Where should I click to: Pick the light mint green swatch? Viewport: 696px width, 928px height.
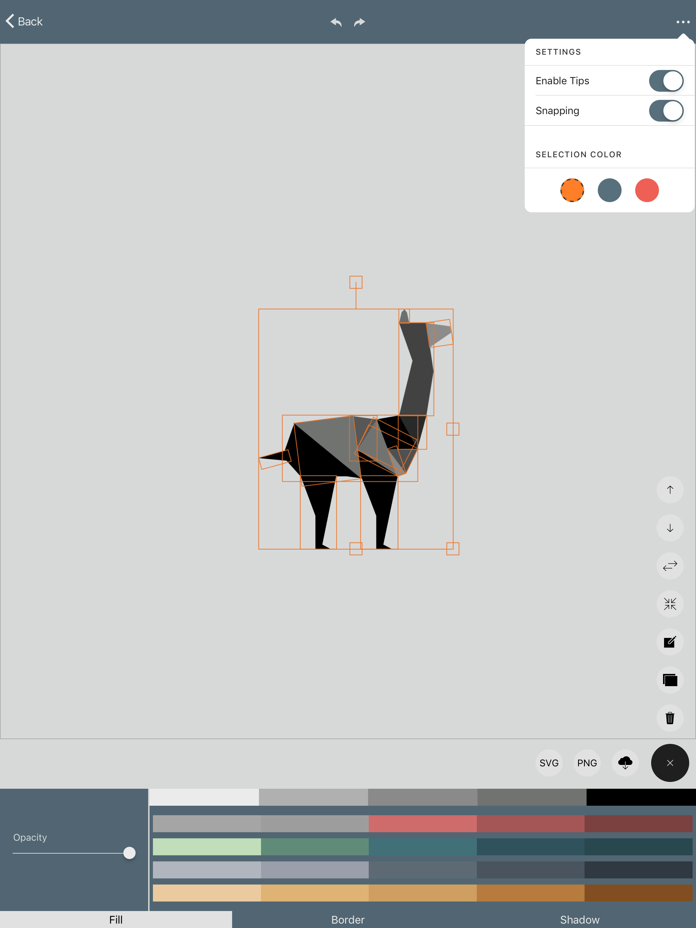[x=207, y=846]
